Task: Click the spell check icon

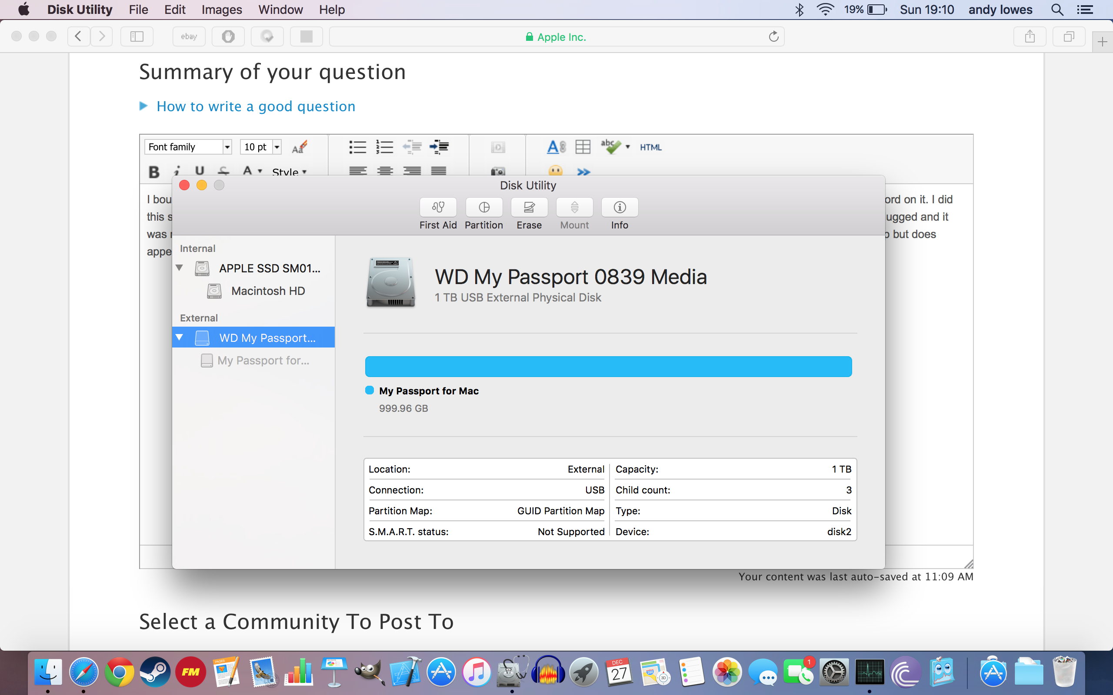Action: coord(611,147)
